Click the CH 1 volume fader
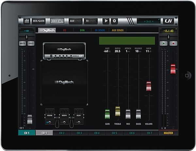Viewport: 196px width, 151px height. tap(30, 119)
